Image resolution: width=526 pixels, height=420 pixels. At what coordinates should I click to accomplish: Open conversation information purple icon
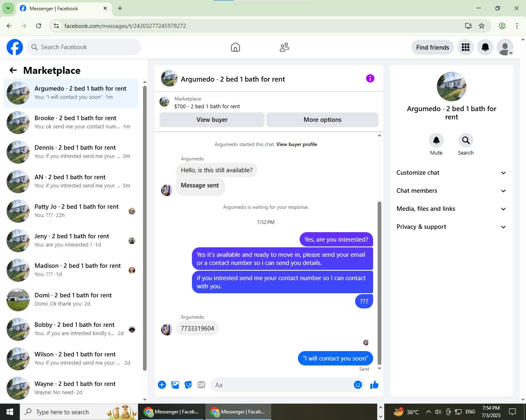pos(370,78)
